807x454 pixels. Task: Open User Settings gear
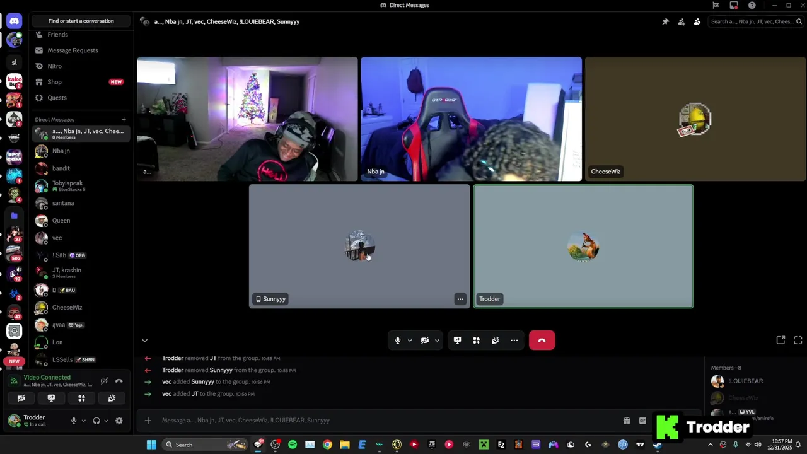pyautogui.click(x=119, y=421)
